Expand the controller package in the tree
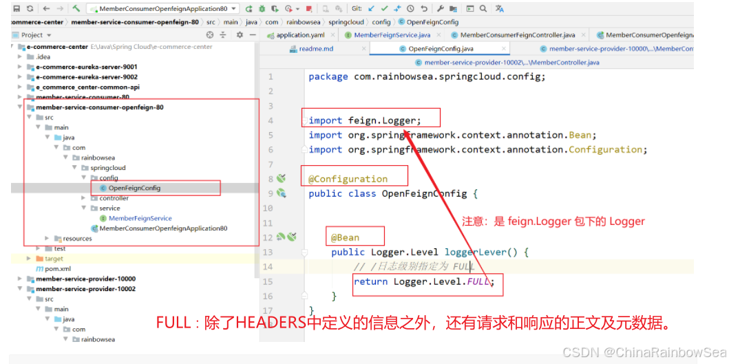The height and width of the screenshot is (364, 729). coord(84,198)
